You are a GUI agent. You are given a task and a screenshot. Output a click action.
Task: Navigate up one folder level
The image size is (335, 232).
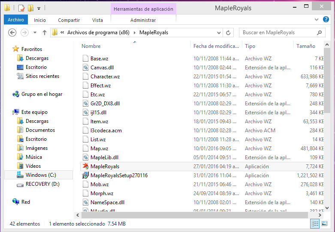coord(45,33)
